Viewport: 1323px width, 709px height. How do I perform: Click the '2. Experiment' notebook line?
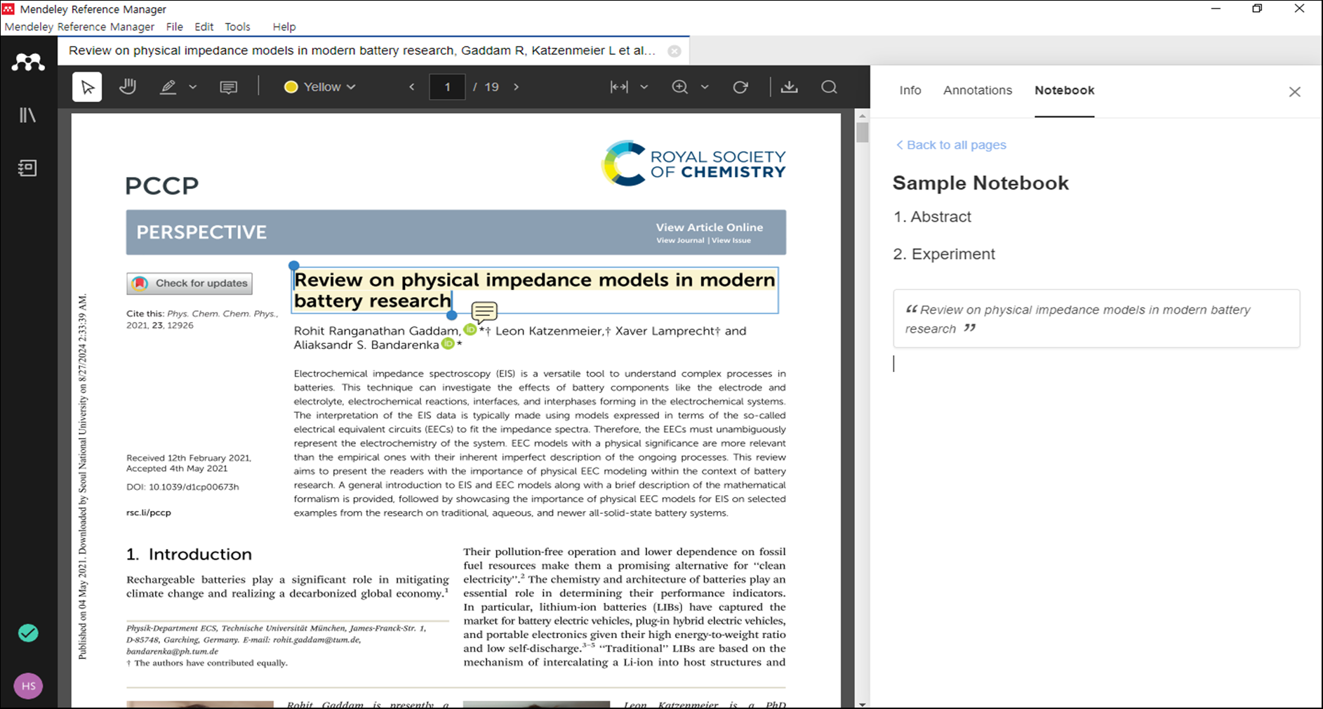(944, 254)
